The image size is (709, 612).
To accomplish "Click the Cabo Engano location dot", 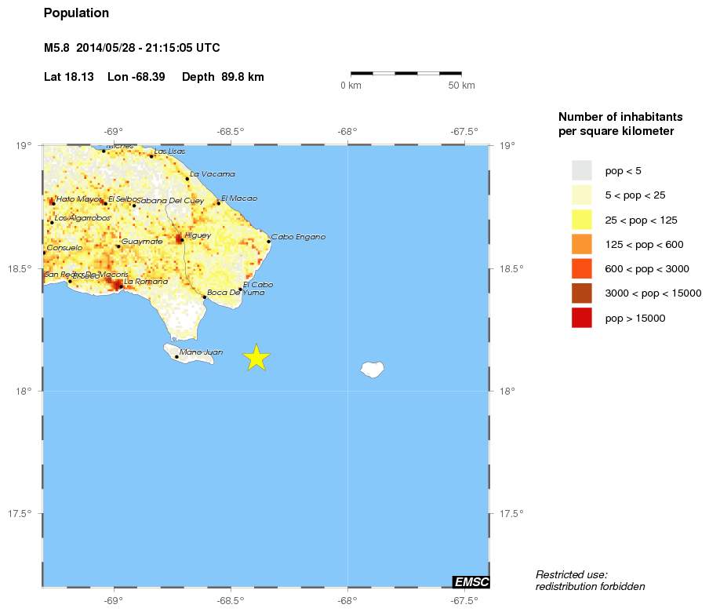I will 268,241.
